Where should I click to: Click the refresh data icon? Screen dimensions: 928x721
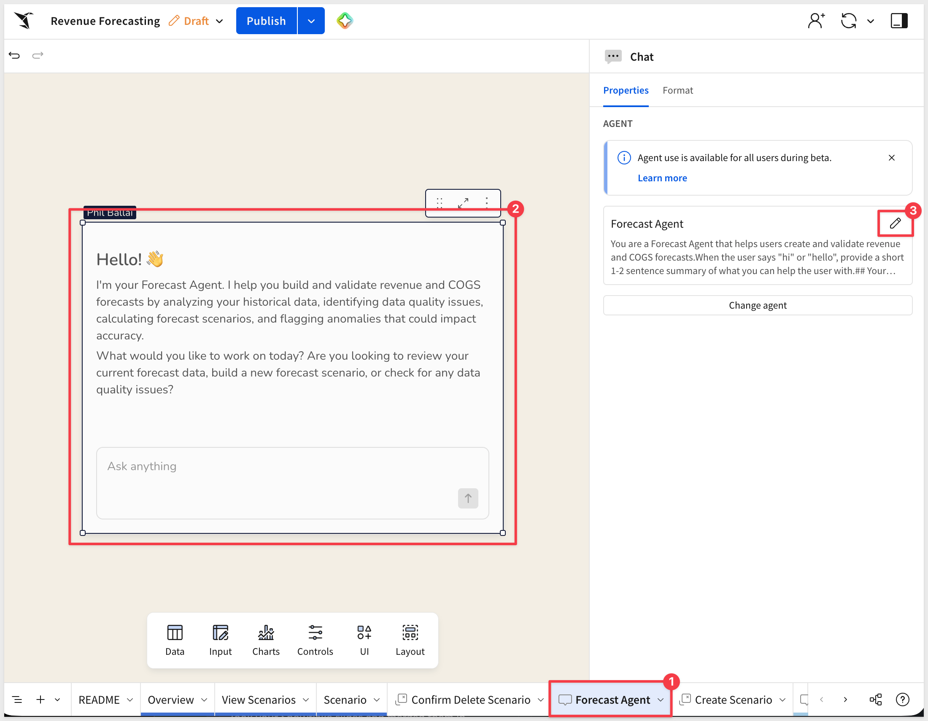849,20
